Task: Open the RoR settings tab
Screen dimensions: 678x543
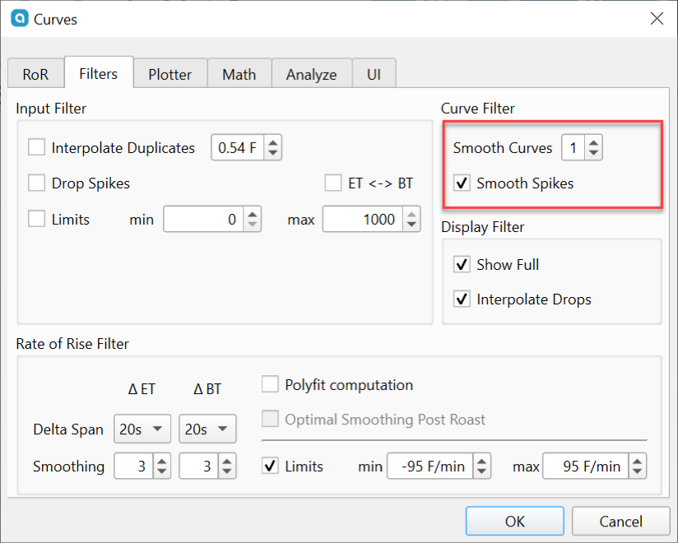Action: point(35,73)
